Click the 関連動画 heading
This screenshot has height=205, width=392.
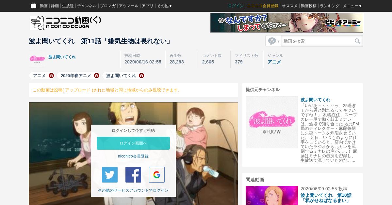pos(255,179)
